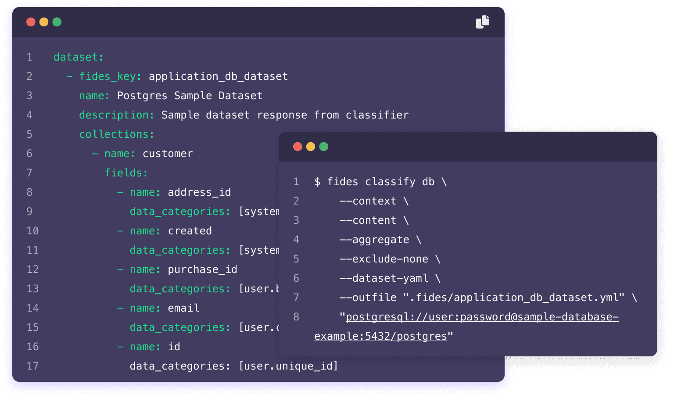The height and width of the screenshot is (395, 674).
Task: Click the "id" field name on line 16
Action: pyautogui.click(x=174, y=347)
